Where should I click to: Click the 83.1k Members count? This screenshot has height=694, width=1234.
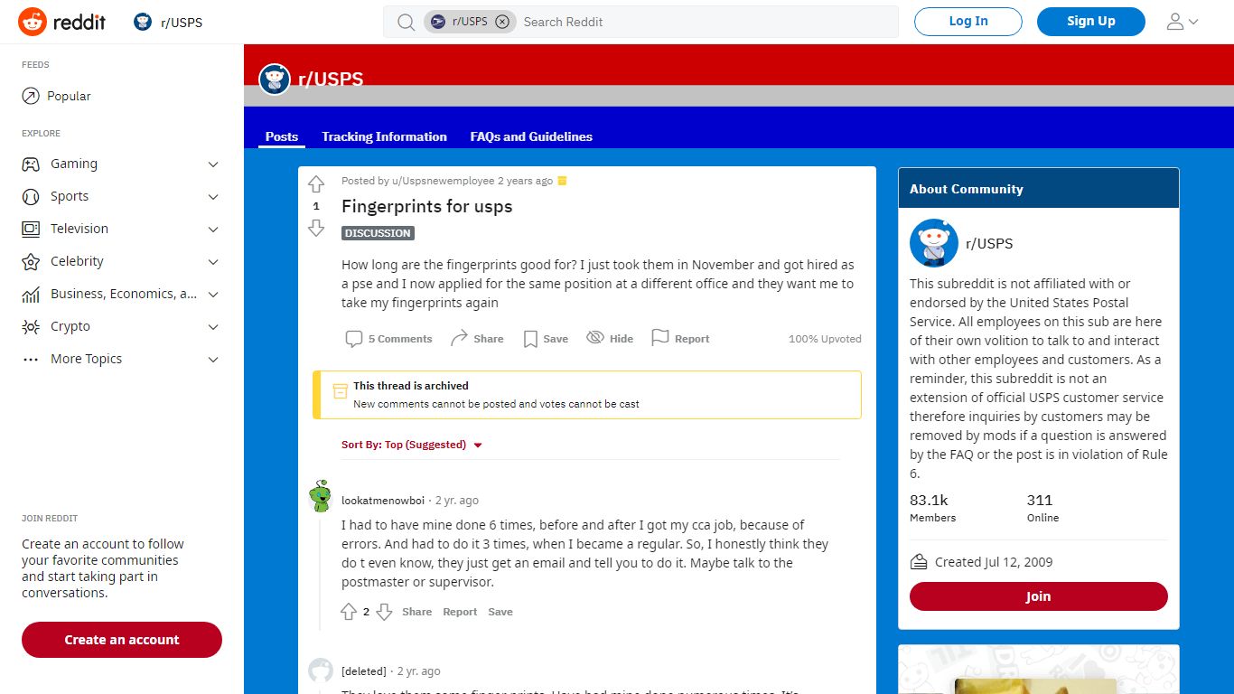tap(932, 508)
